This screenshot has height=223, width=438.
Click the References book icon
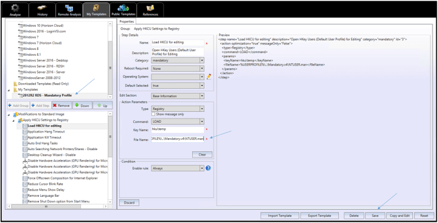(150, 8)
